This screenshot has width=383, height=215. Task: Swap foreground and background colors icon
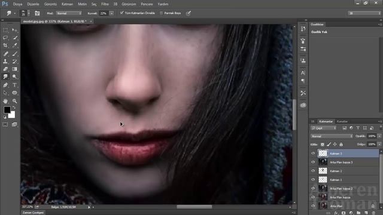click(x=14, y=107)
